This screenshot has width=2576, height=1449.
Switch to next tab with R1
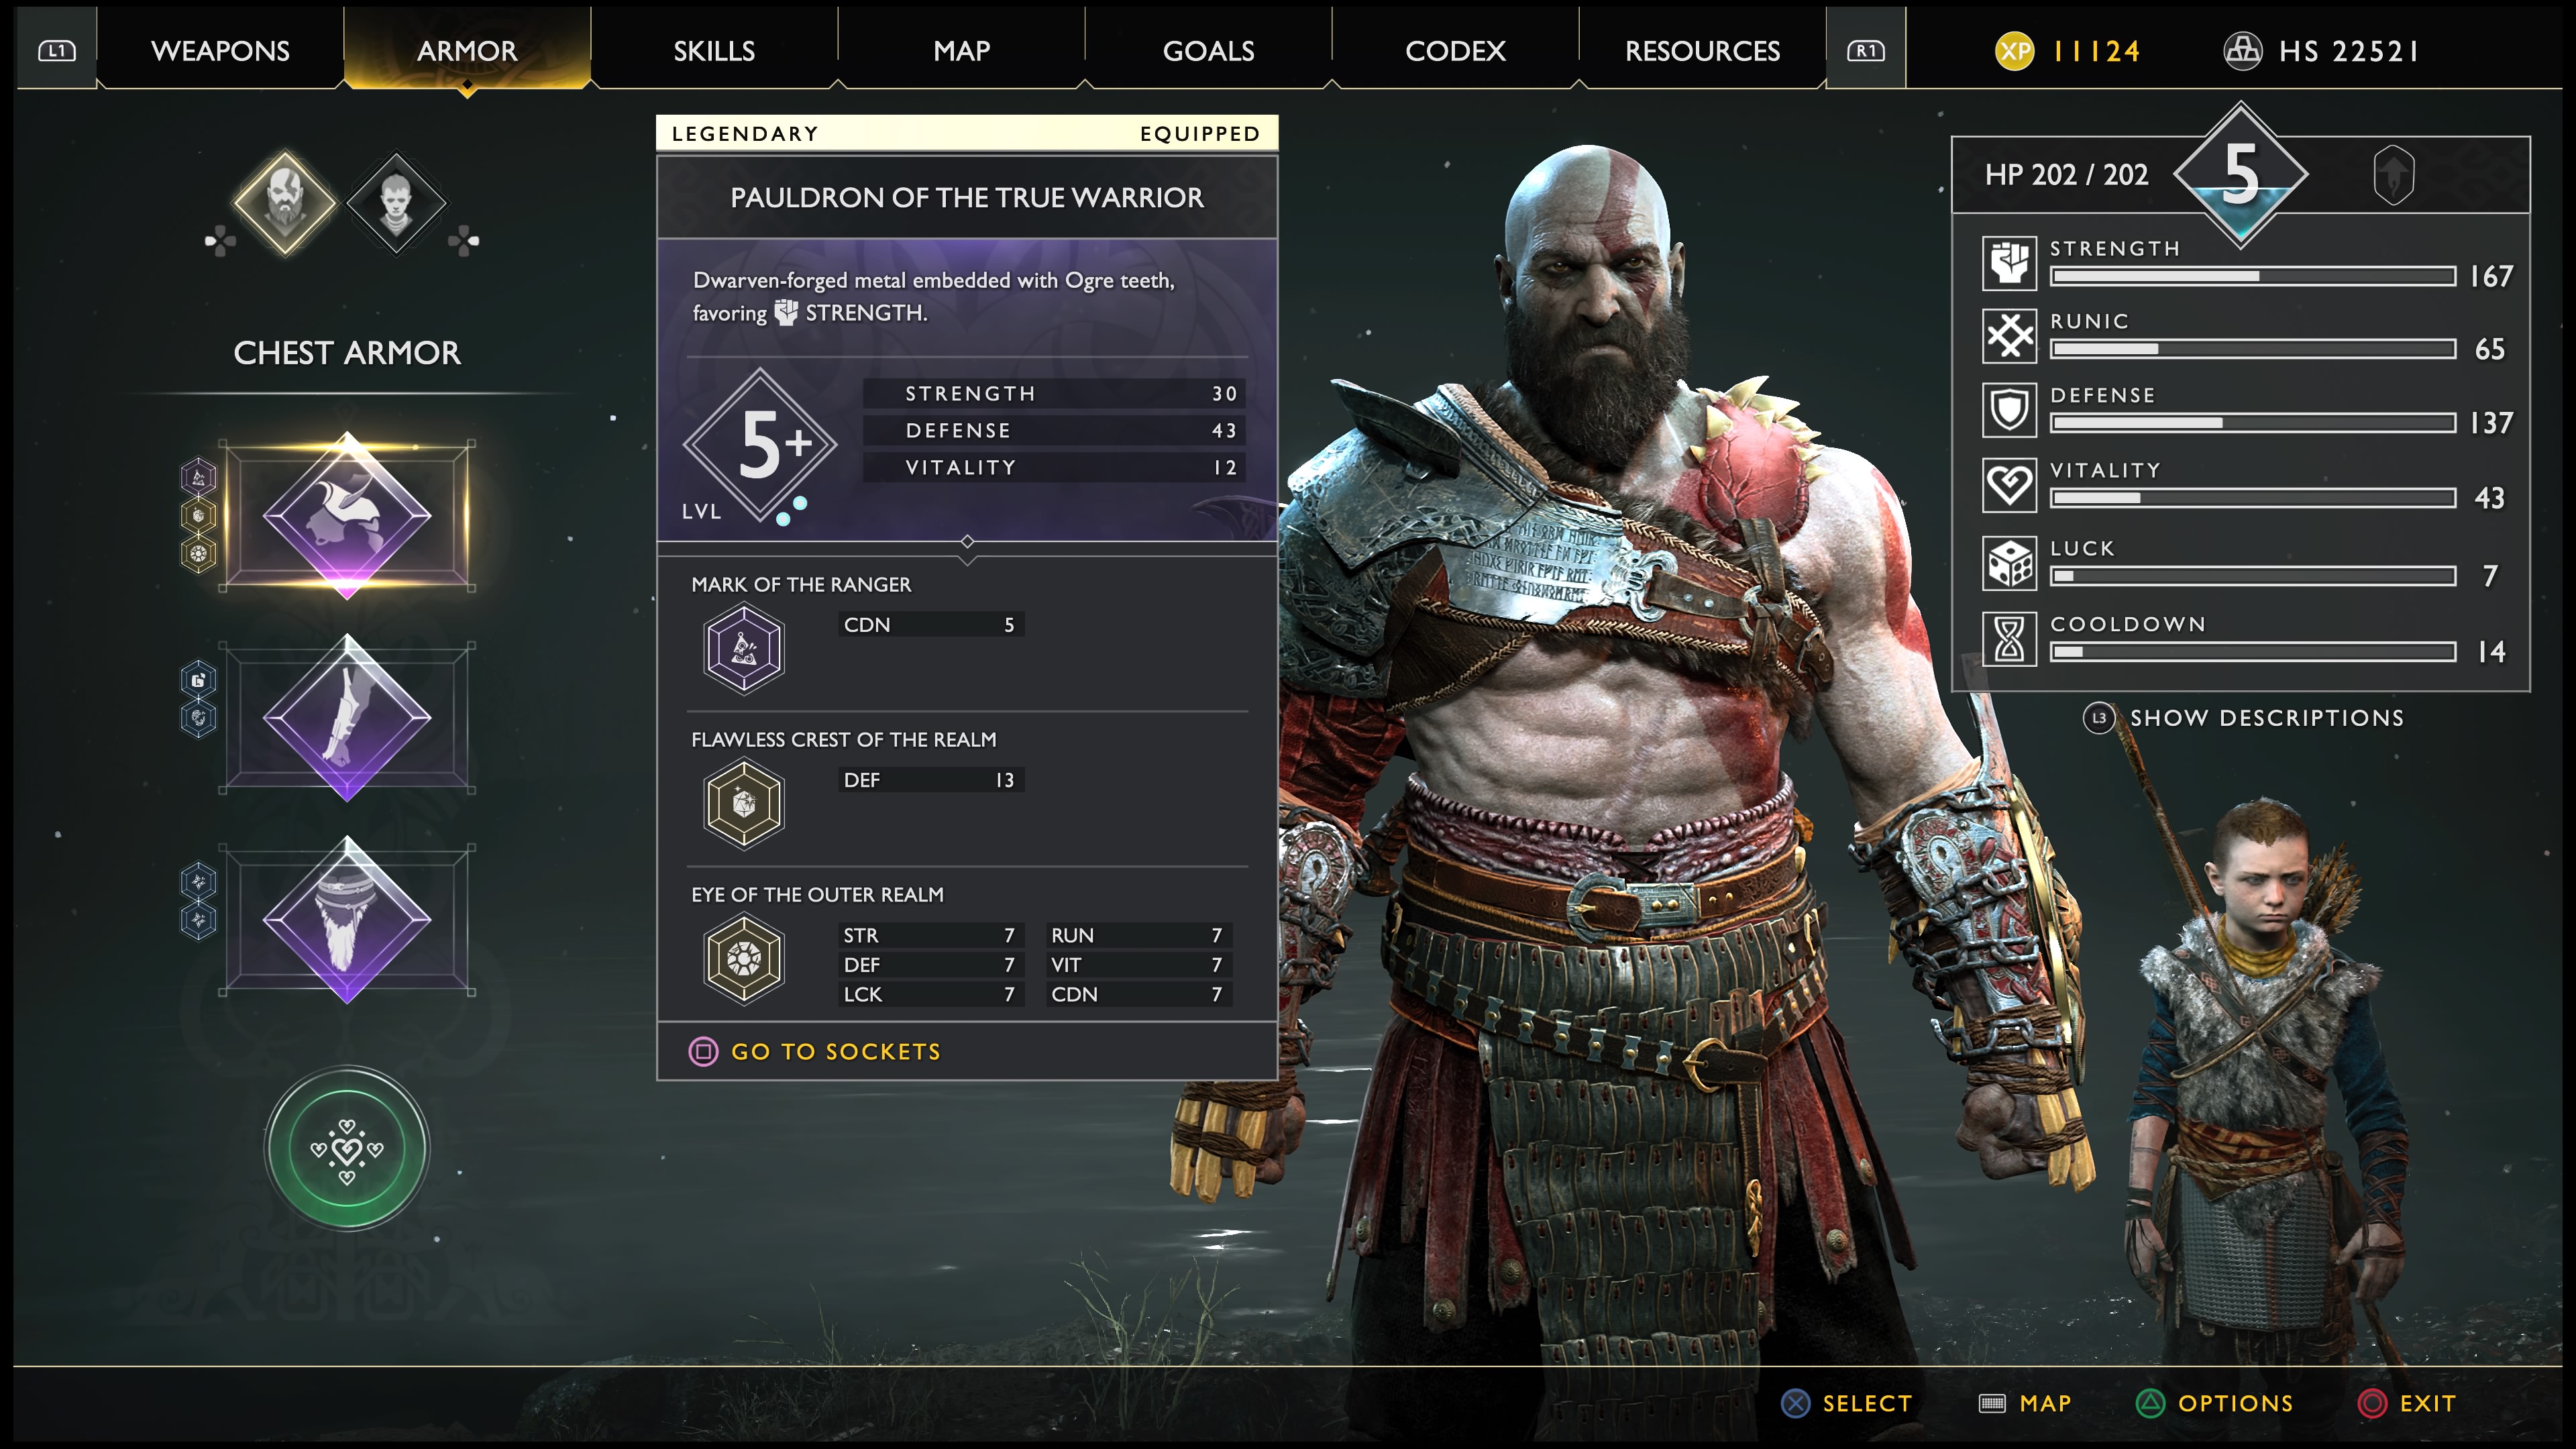[x=1866, y=50]
